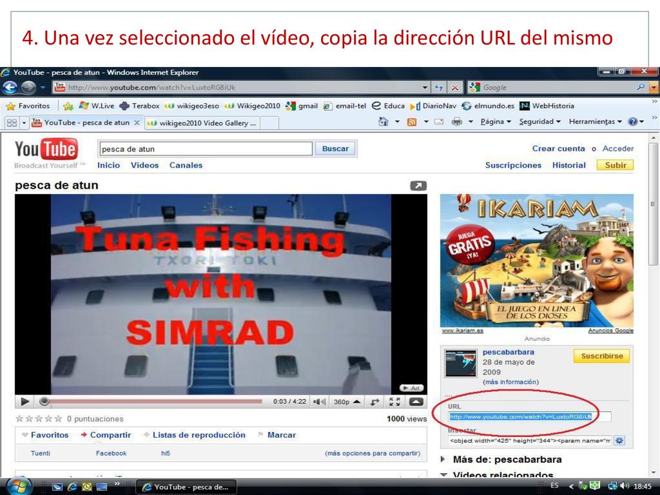Screen dimensions: 660x495
Task: Click the pop-up menu arrow at player right end
Action: click(416, 402)
